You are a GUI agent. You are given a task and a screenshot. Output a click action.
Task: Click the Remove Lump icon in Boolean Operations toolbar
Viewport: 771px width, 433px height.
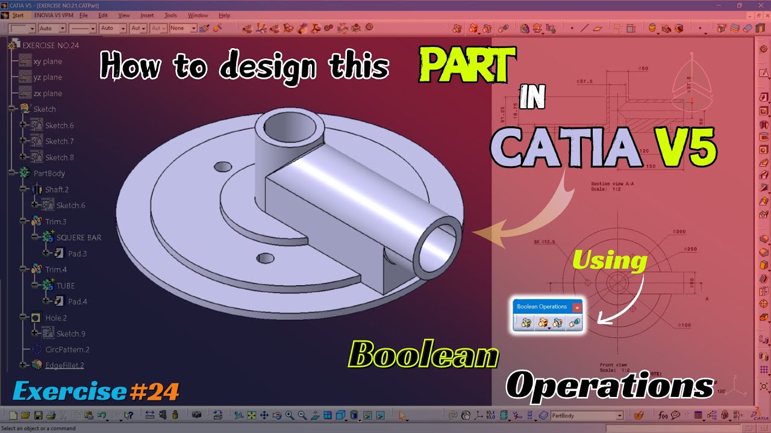[x=574, y=323]
